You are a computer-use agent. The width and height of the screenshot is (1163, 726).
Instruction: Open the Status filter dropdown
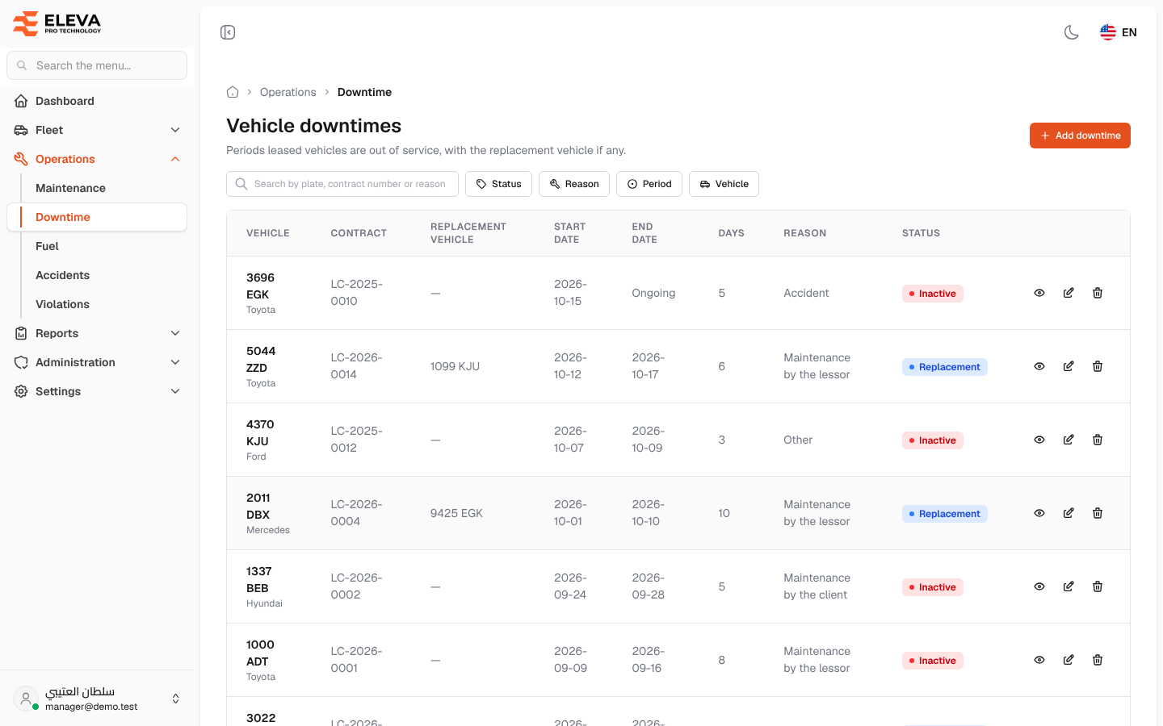(x=498, y=184)
